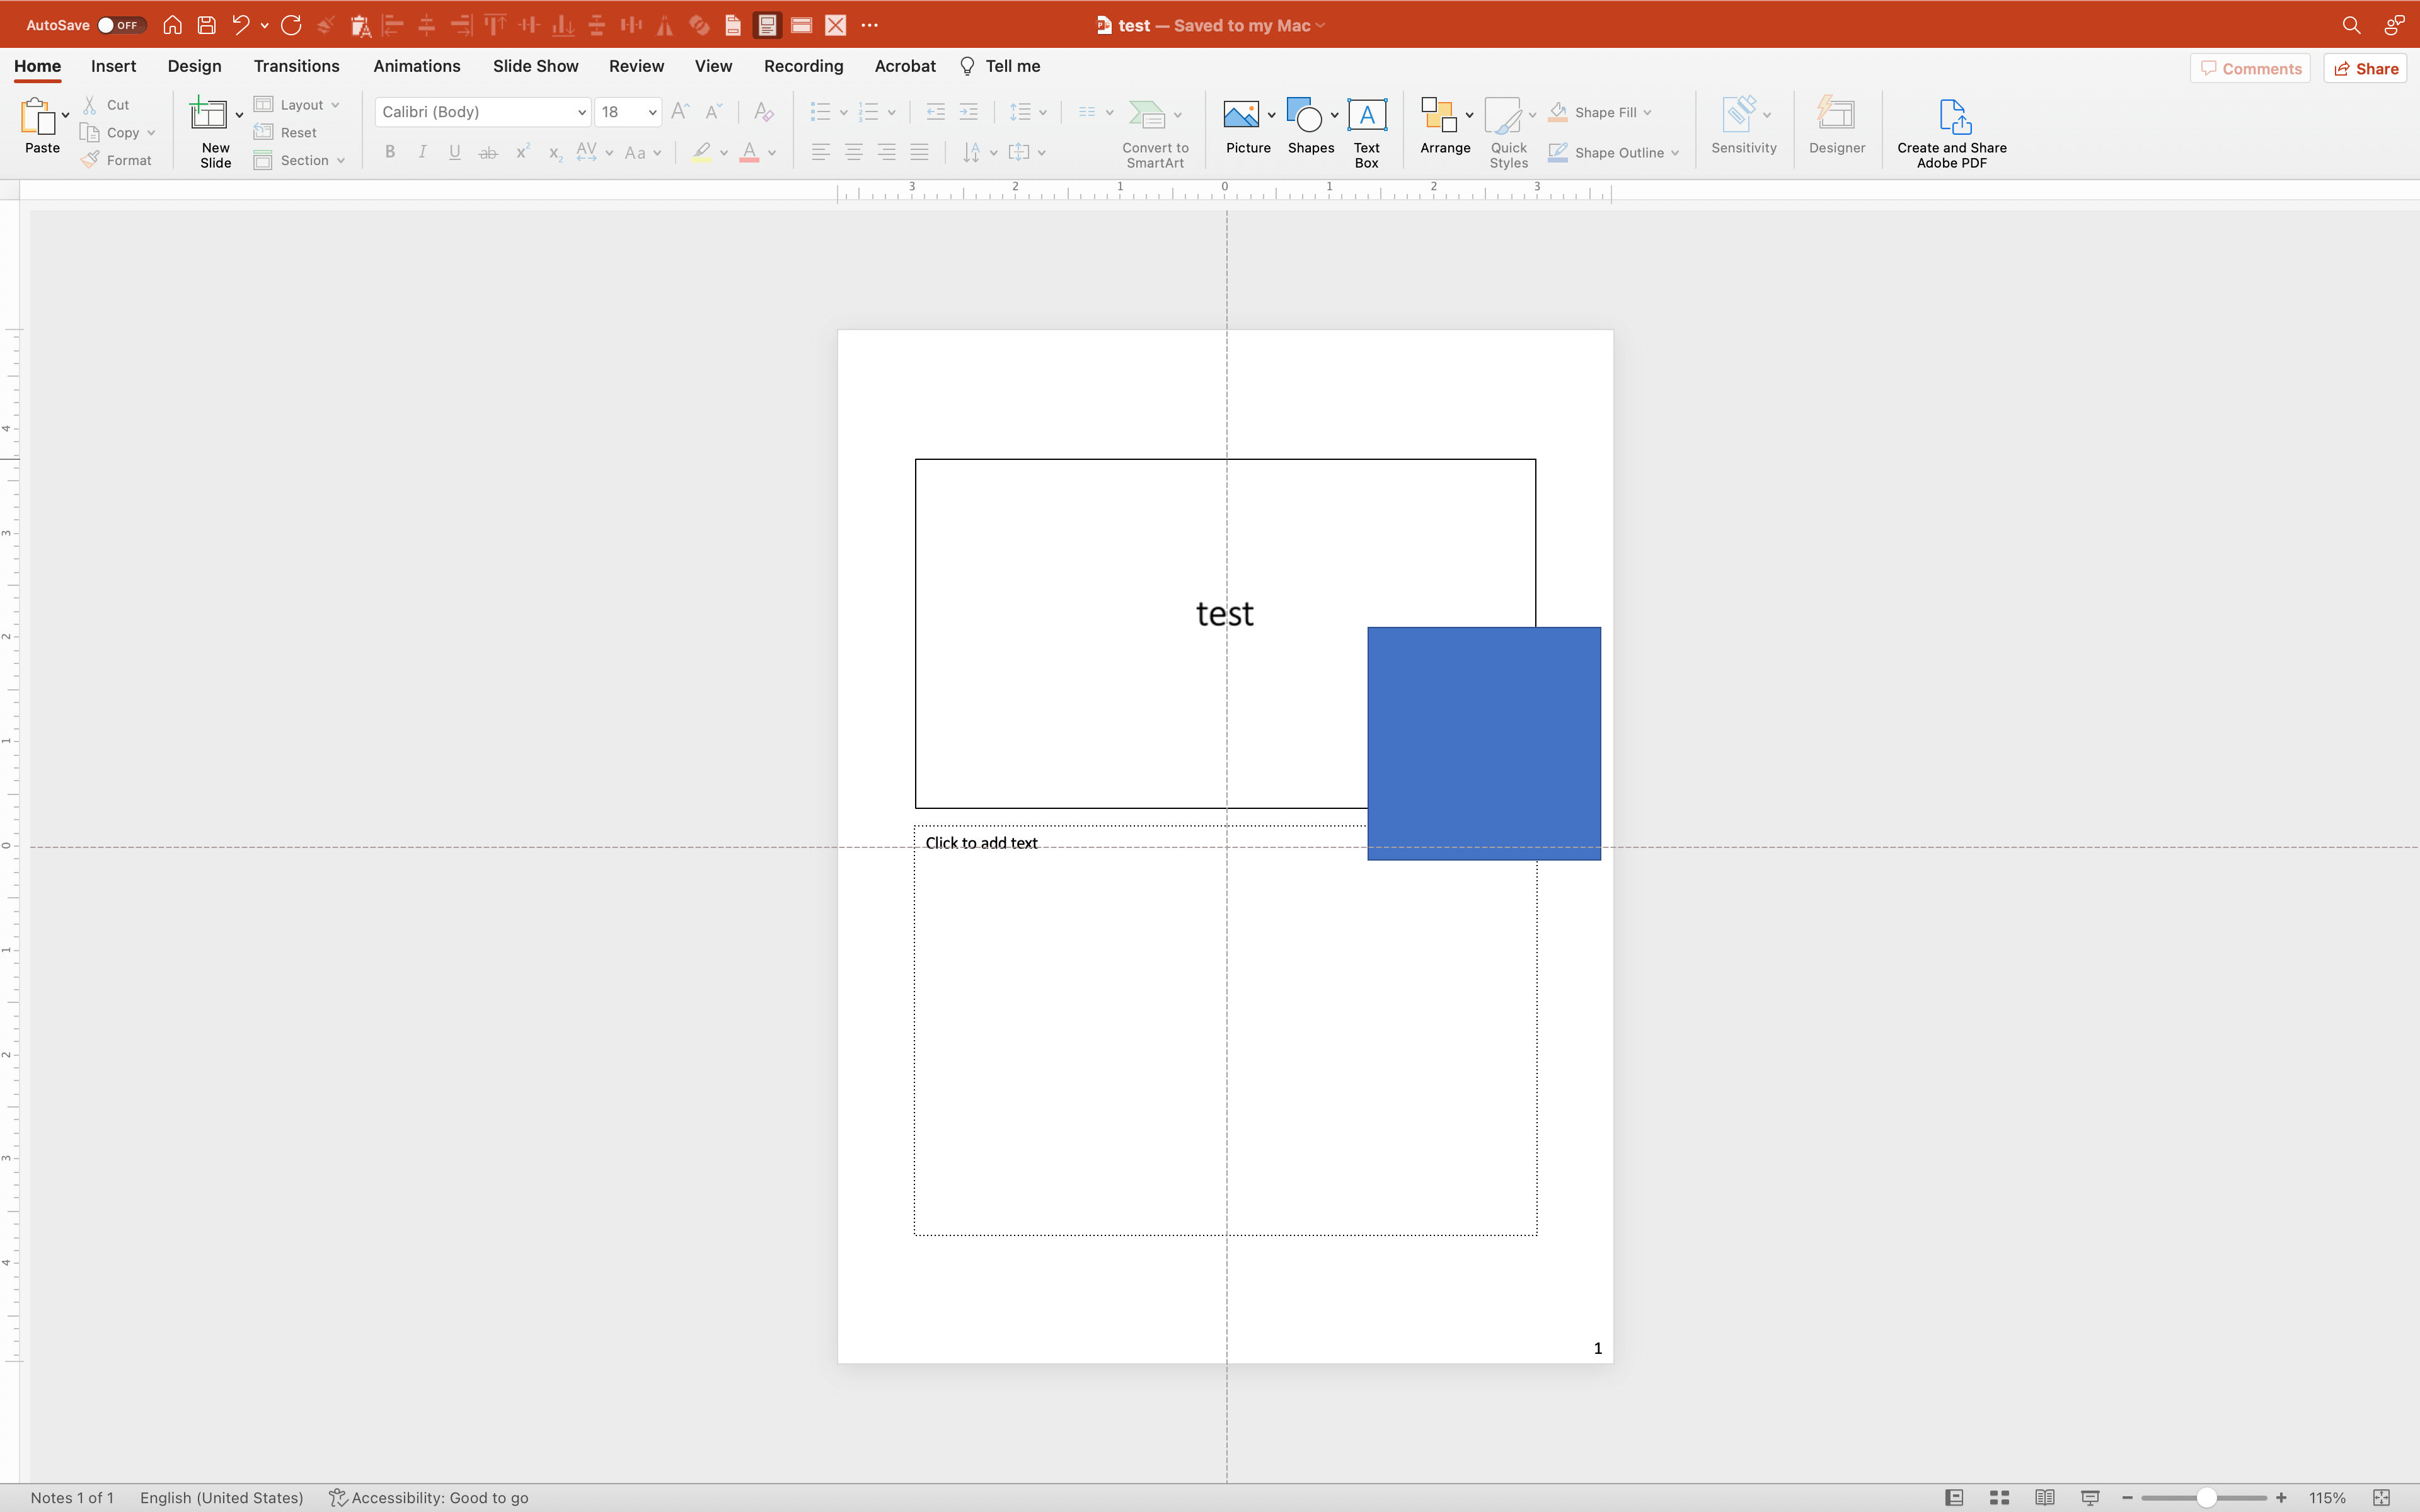The image size is (2420, 1512).
Task: Open the Shape Fill dropdown arrow
Action: tap(1647, 112)
